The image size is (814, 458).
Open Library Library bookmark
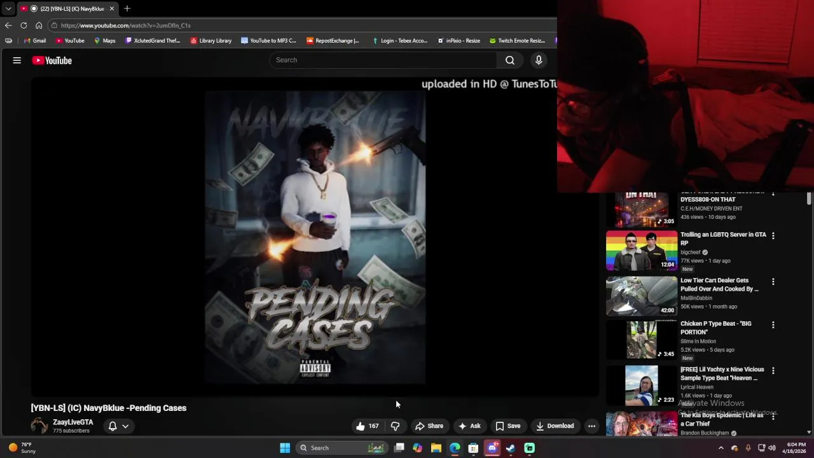point(210,41)
